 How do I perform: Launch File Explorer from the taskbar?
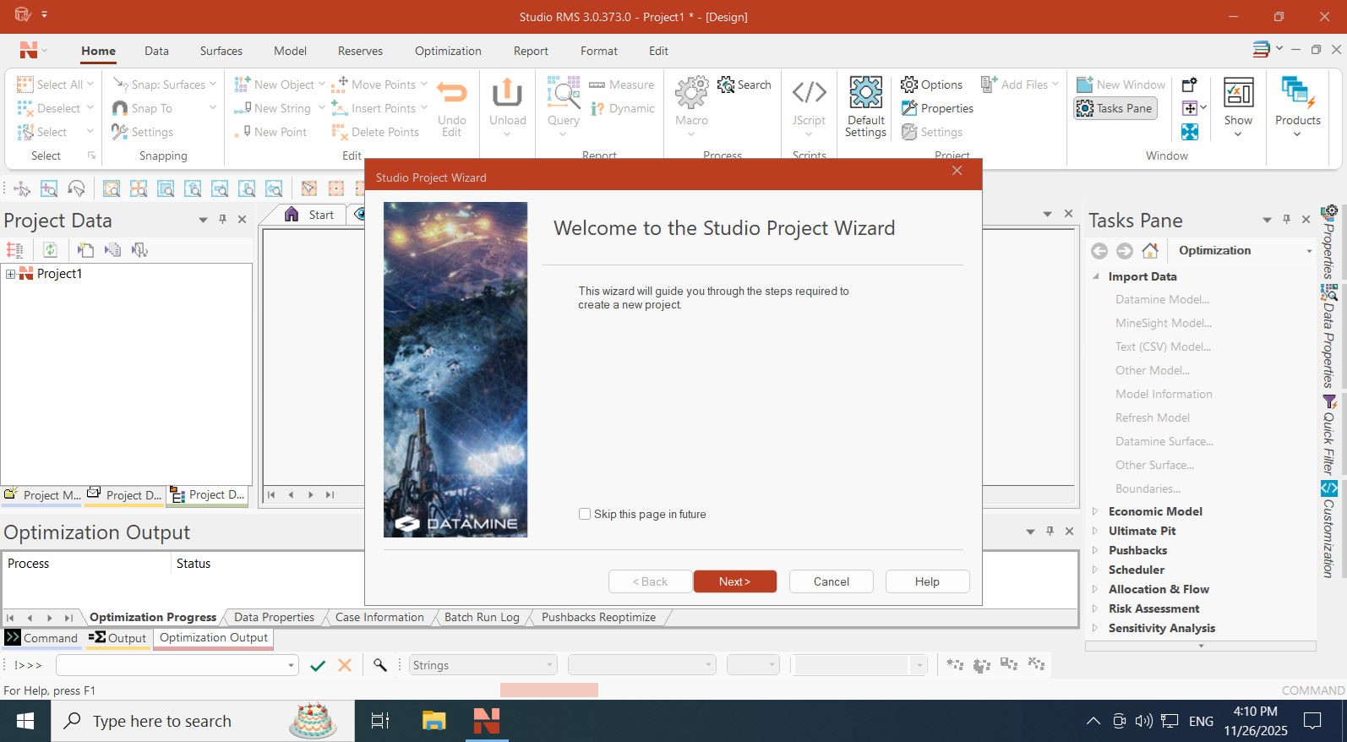coord(434,721)
